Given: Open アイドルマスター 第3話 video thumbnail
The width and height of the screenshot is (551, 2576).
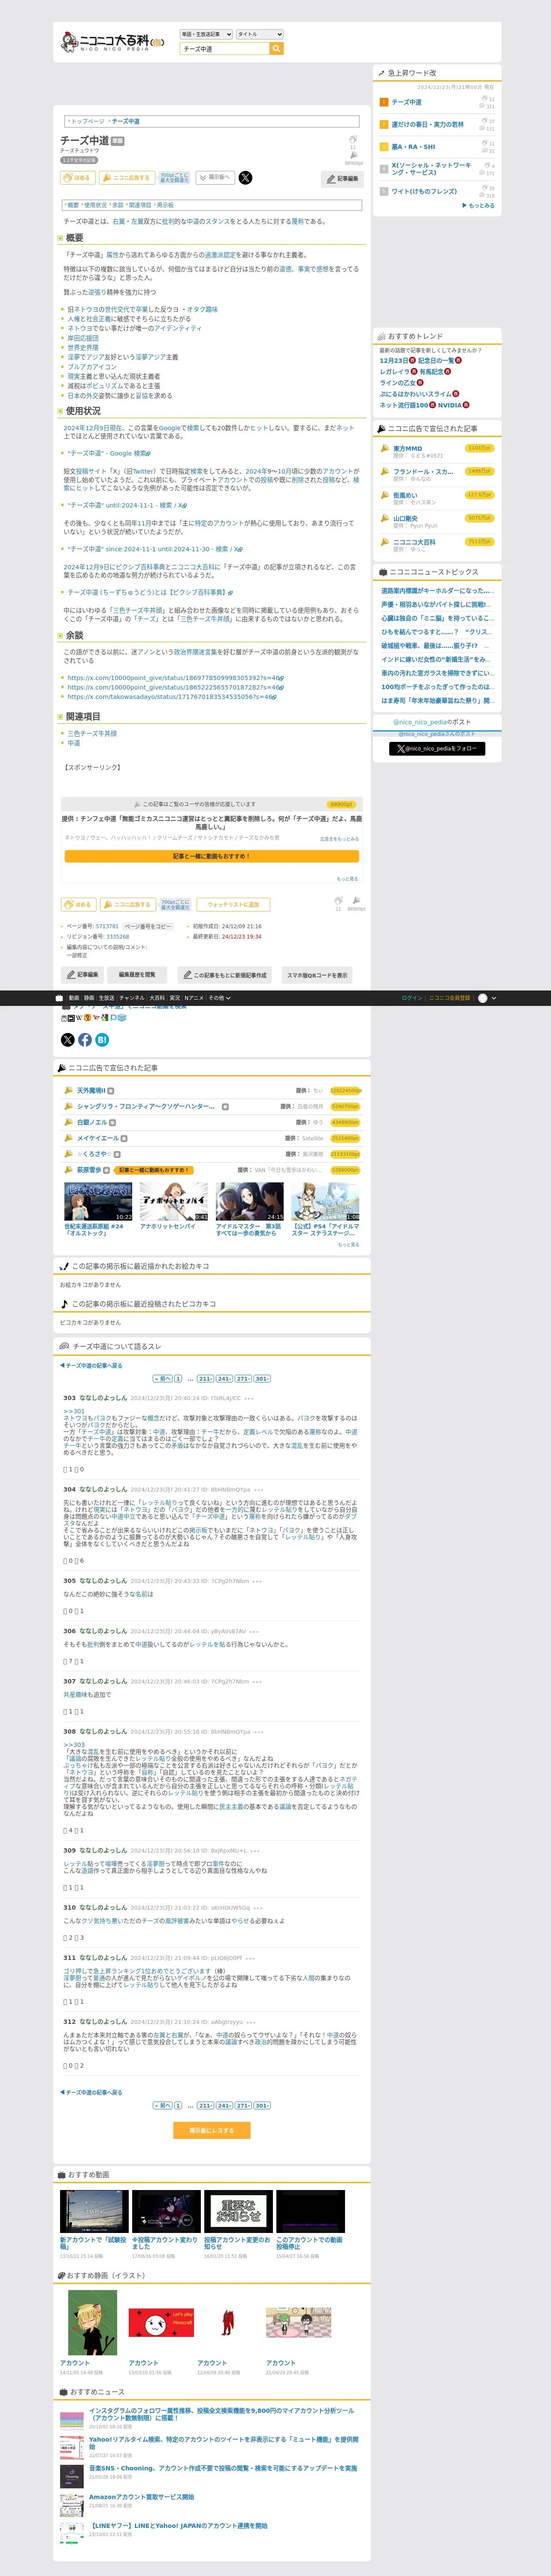Looking at the screenshot, I should (250, 1202).
